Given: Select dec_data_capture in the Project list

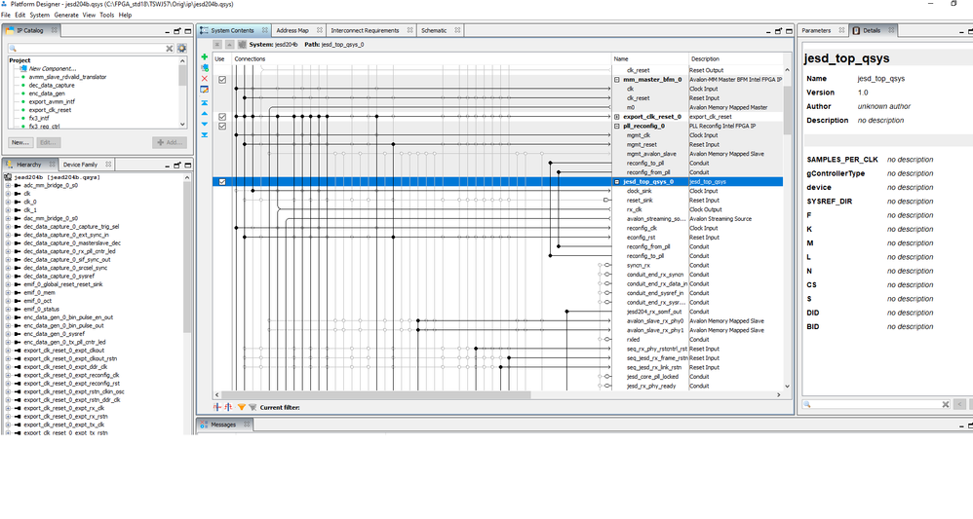Looking at the screenshot, I should (52, 85).
